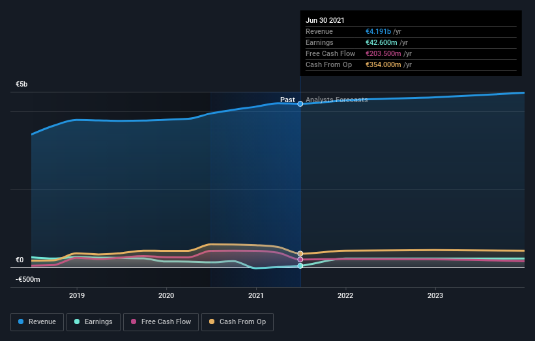Select the 2023 x-axis label
This screenshot has width=535, height=341.
coord(435,295)
